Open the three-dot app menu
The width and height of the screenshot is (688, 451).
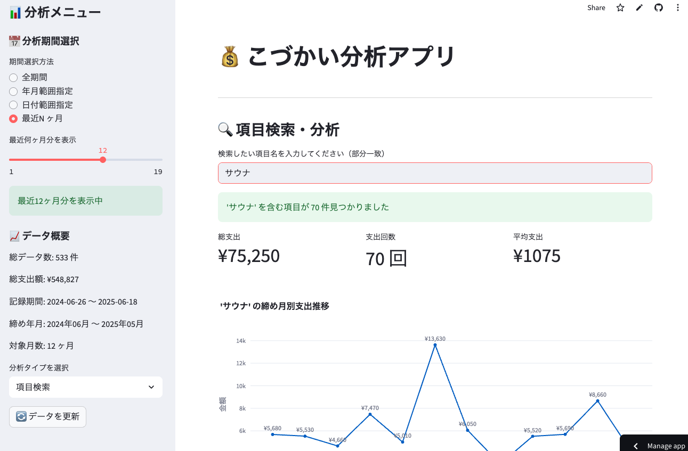pos(678,7)
